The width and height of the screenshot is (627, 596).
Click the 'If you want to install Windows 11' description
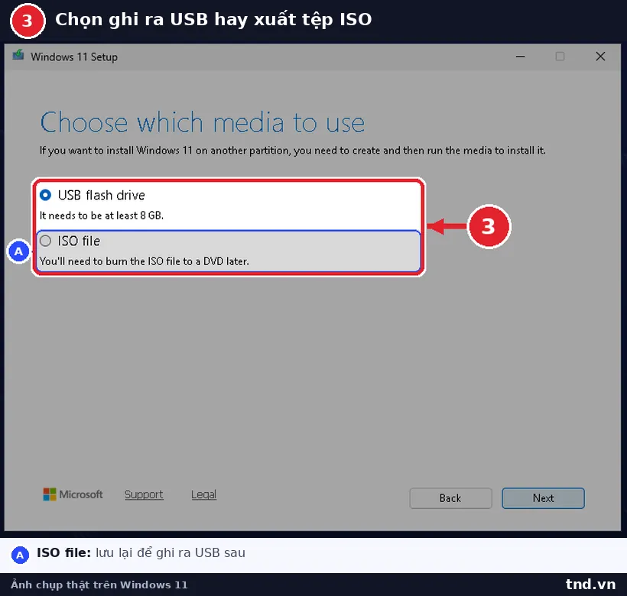[x=292, y=151]
